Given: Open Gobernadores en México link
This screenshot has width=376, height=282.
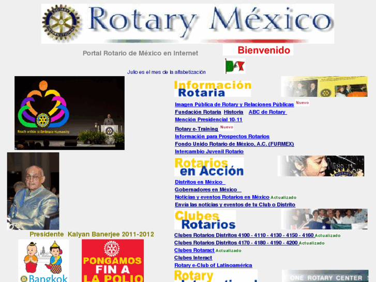Looking at the screenshot, I should coord(208,189).
